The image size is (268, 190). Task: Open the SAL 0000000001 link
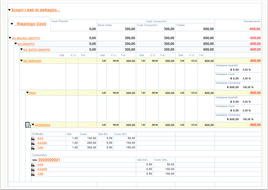pos(49,160)
